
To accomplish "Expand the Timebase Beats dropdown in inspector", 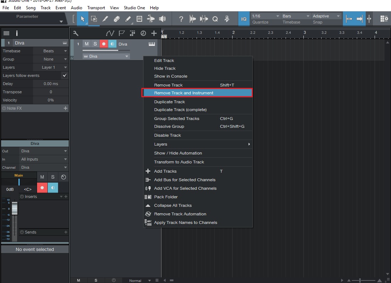I will coord(50,51).
